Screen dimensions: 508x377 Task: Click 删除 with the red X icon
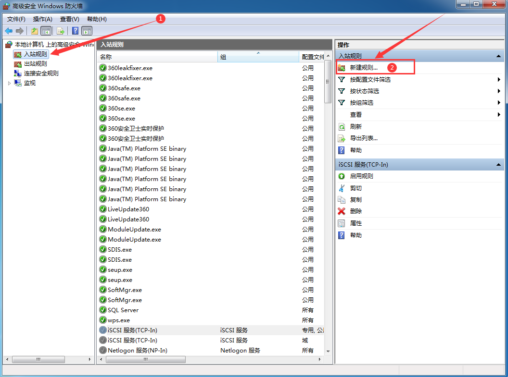coord(356,211)
